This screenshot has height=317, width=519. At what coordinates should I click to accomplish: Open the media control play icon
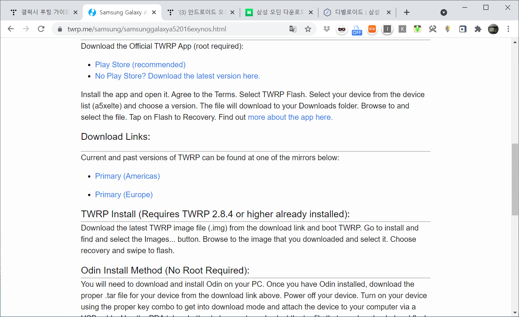[x=463, y=29]
